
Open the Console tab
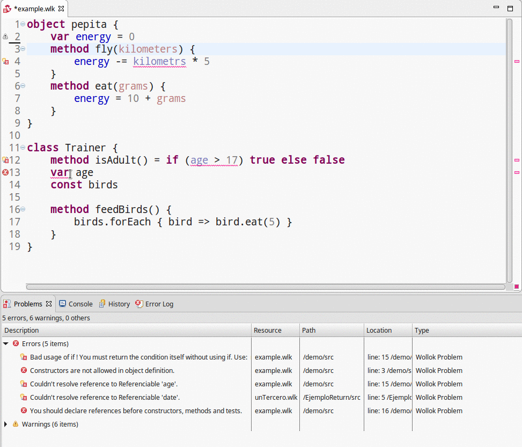[76, 304]
